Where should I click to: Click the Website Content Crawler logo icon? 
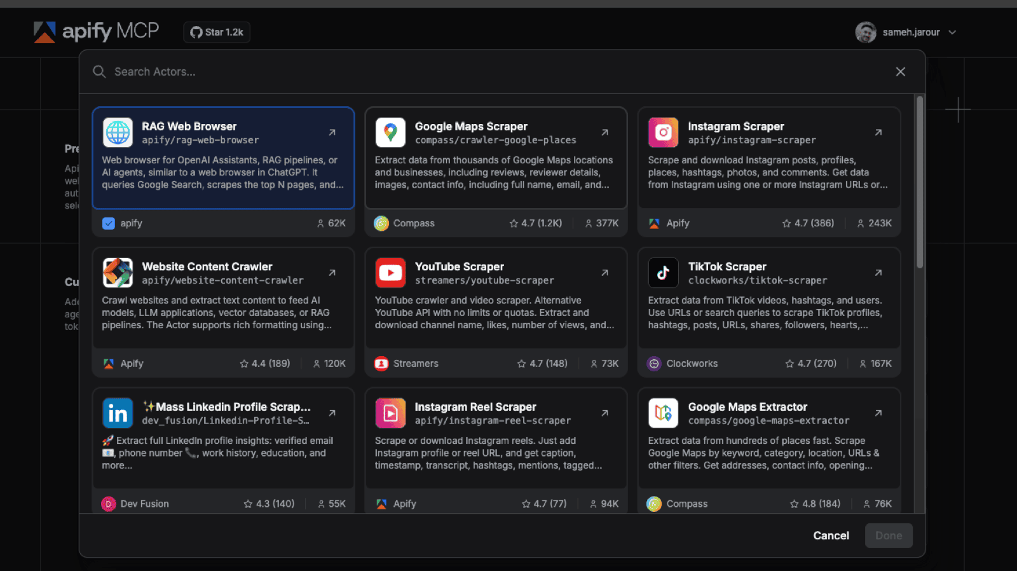click(x=118, y=273)
